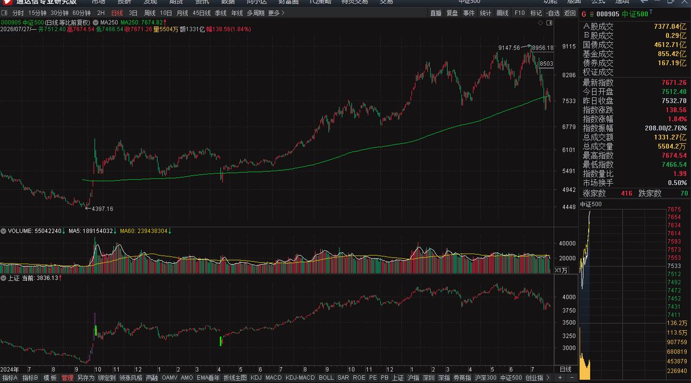Image resolution: width=691 pixels, height=383 pixels.
Task: Click the plus button at bottom right
Action: pyautogui.click(x=560, y=378)
